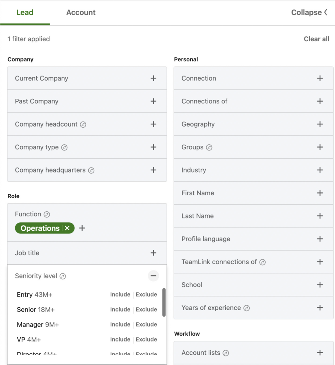Click the TeamLink connections of info icon
The width and height of the screenshot is (335, 365).
(262, 262)
